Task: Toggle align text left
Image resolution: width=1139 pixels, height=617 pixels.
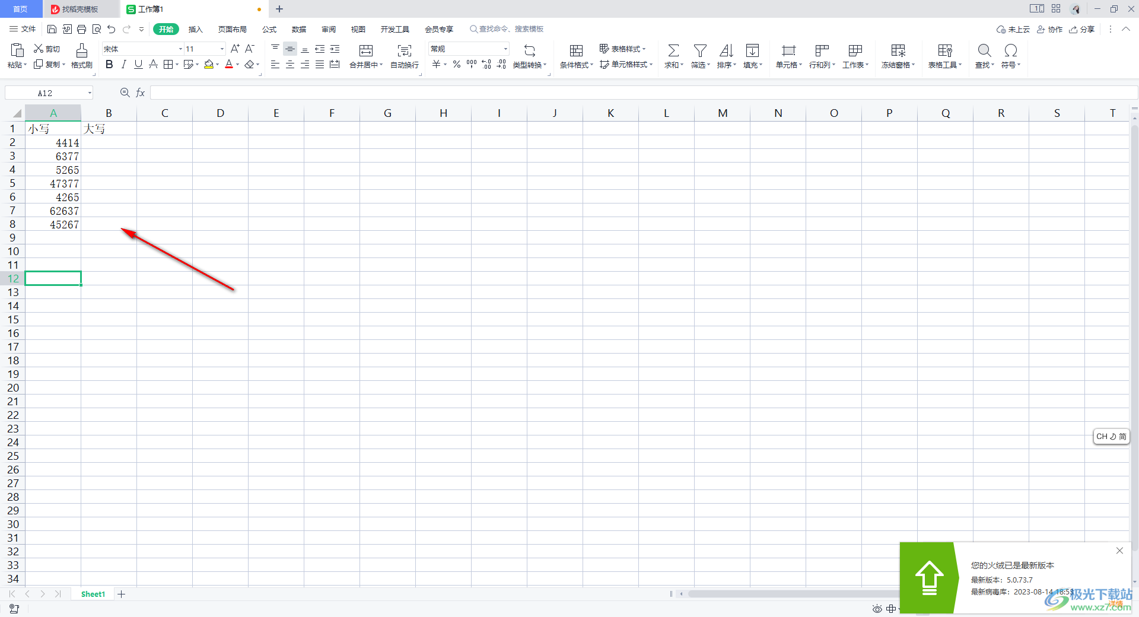Action: (x=275, y=64)
